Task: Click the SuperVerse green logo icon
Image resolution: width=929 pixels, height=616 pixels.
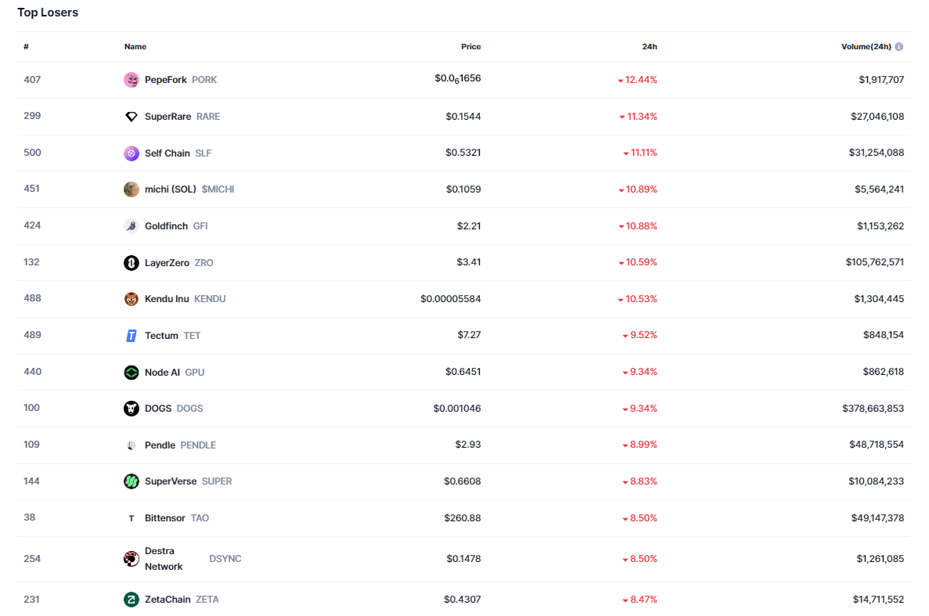Action: tap(131, 481)
